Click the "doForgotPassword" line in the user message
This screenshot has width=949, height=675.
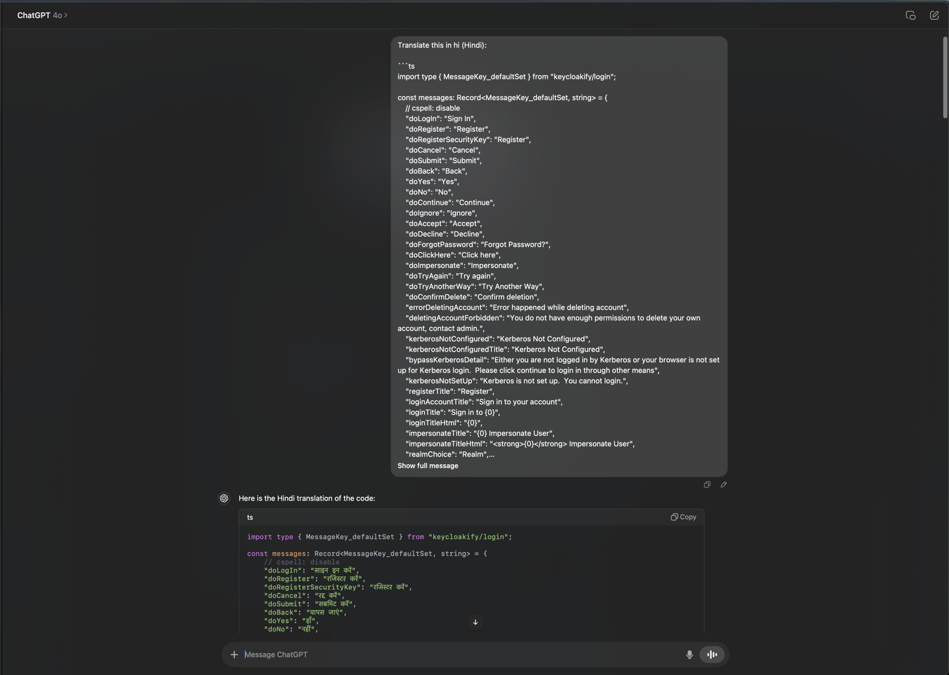coord(478,245)
